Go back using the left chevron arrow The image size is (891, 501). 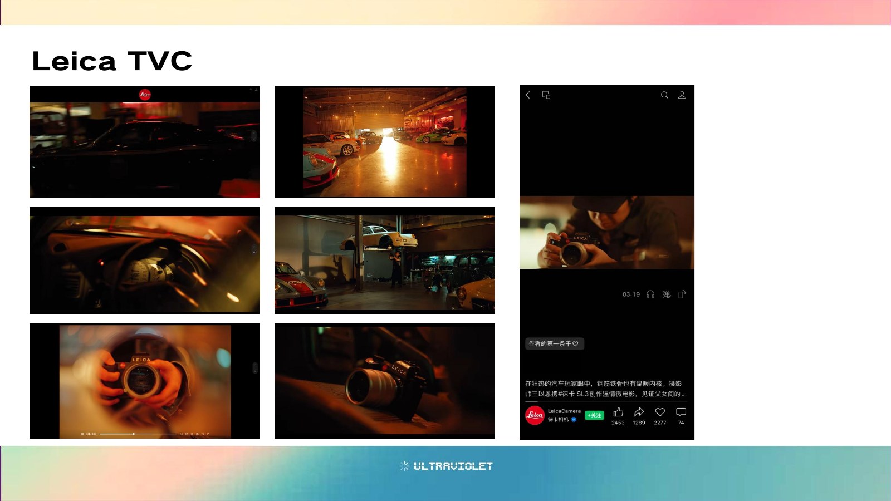[x=528, y=95]
